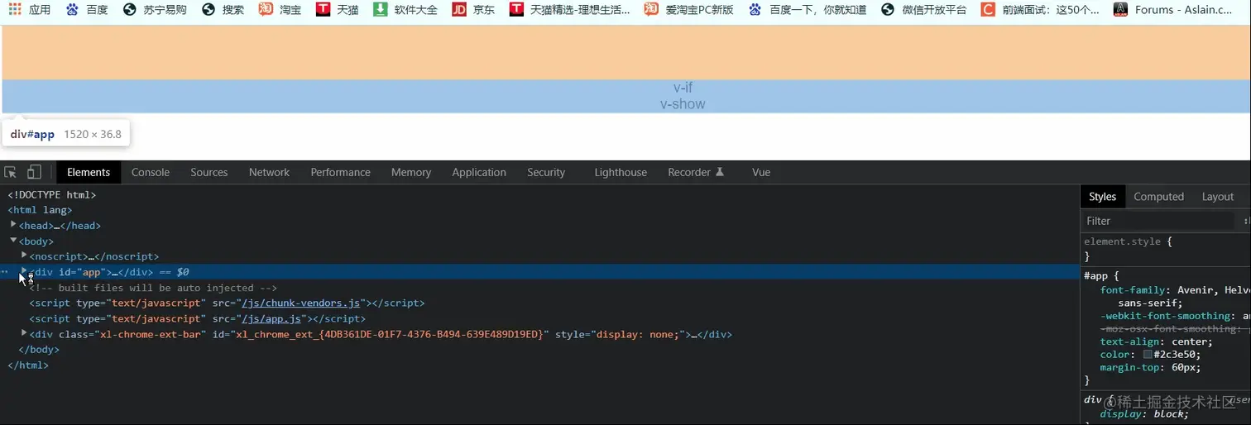This screenshot has width=1251, height=425.
Task: Activate the inspect element picker icon
Action: pyautogui.click(x=11, y=172)
